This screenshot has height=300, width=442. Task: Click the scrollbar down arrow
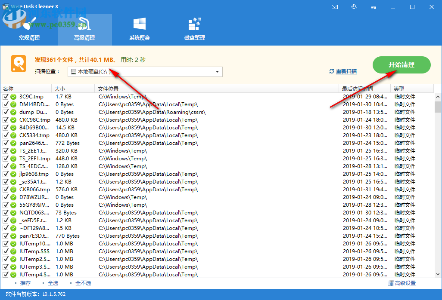click(438, 274)
